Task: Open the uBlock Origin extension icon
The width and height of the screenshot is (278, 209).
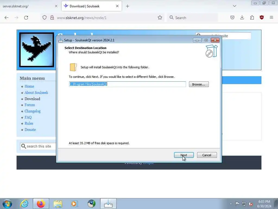Action: click(x=262, y=17)
